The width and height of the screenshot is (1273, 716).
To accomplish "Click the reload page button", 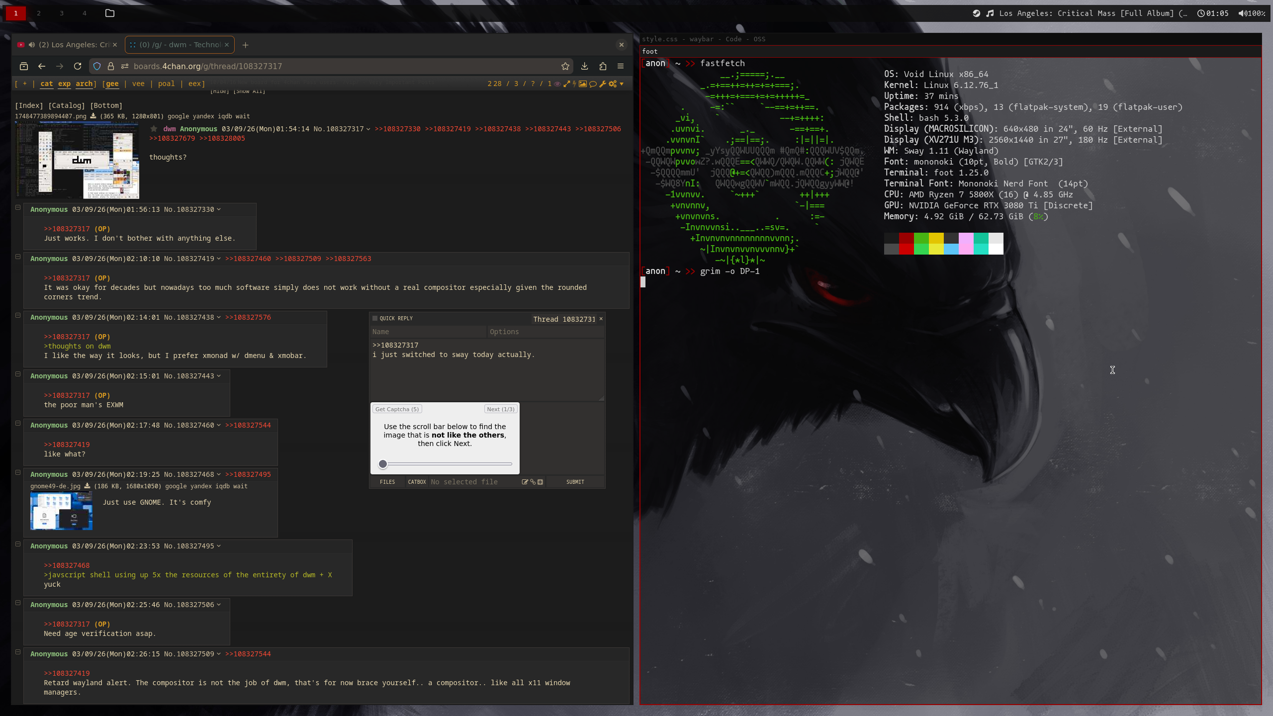I will [x=78, y=66].
